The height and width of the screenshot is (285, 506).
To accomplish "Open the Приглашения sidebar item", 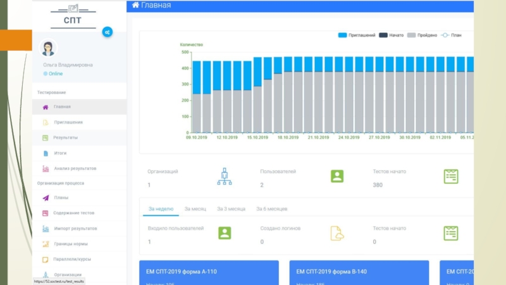I will (67, 122).
